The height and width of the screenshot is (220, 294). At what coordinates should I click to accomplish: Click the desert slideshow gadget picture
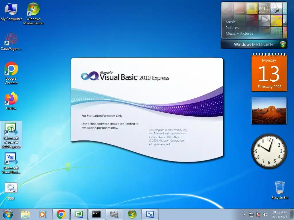tap(269, 111)
